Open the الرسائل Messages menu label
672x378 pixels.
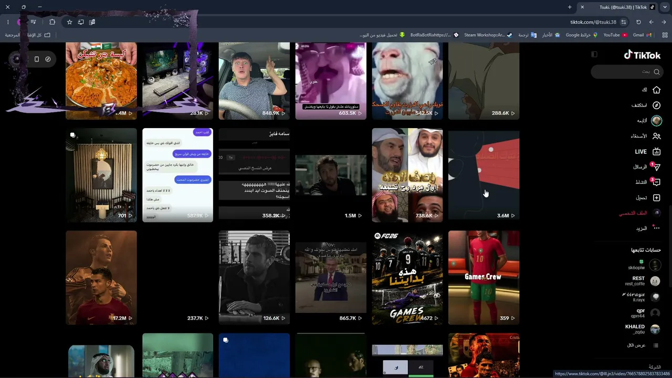click(640, 167)
